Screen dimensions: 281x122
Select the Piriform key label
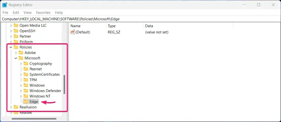pyautogui.click(x=26, y=42)
